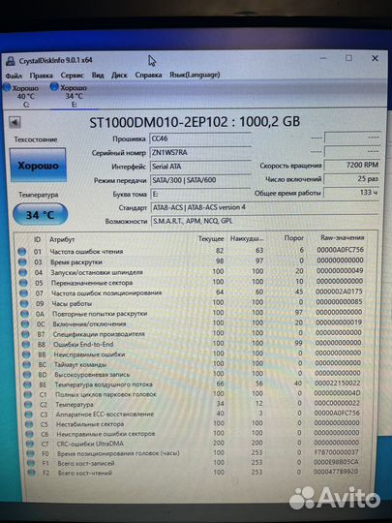The height and width of the screenshot is (523, 392).
Task: Click the CrystalDiskInfo app icon in title bar
Action: point(11,61)
